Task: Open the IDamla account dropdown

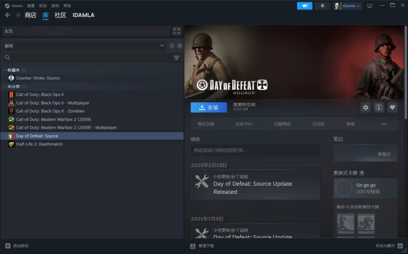Action: point(351,6)
